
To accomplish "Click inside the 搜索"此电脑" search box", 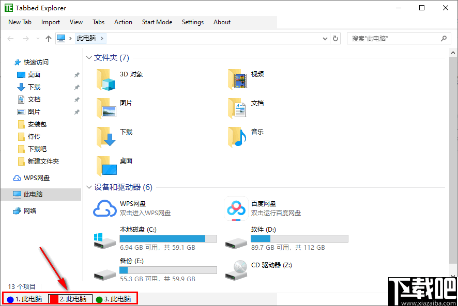I will coord(393,38).
